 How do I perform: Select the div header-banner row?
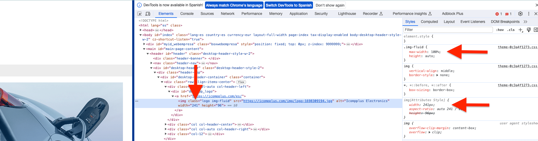[269, 59]
